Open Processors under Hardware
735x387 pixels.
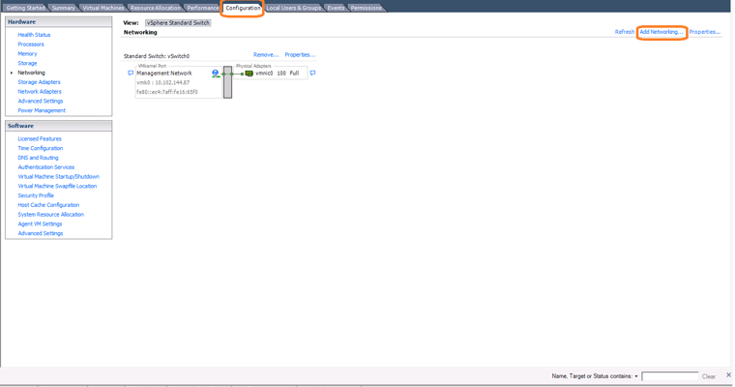coord(31,45)
